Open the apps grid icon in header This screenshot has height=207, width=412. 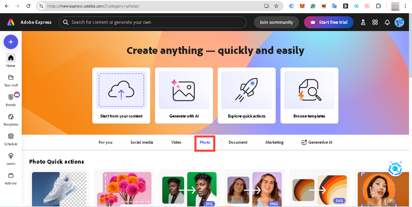click(x=375, y=22)
